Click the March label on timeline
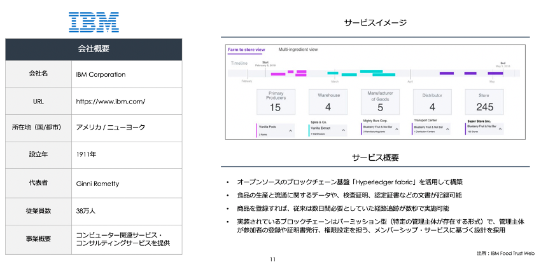The height and width of the screenshot is (263, 541). coord(335,81)
